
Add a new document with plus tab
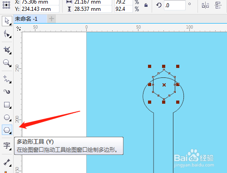tap(51, 19)
